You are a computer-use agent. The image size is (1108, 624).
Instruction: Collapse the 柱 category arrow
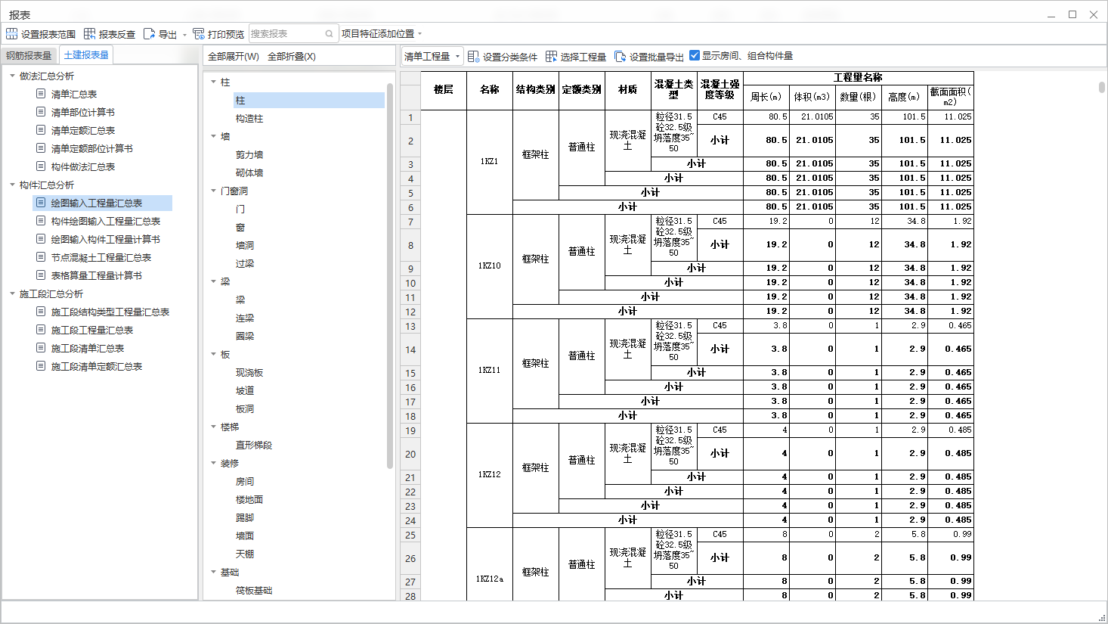pyautogui.click(x=213, y=82)
